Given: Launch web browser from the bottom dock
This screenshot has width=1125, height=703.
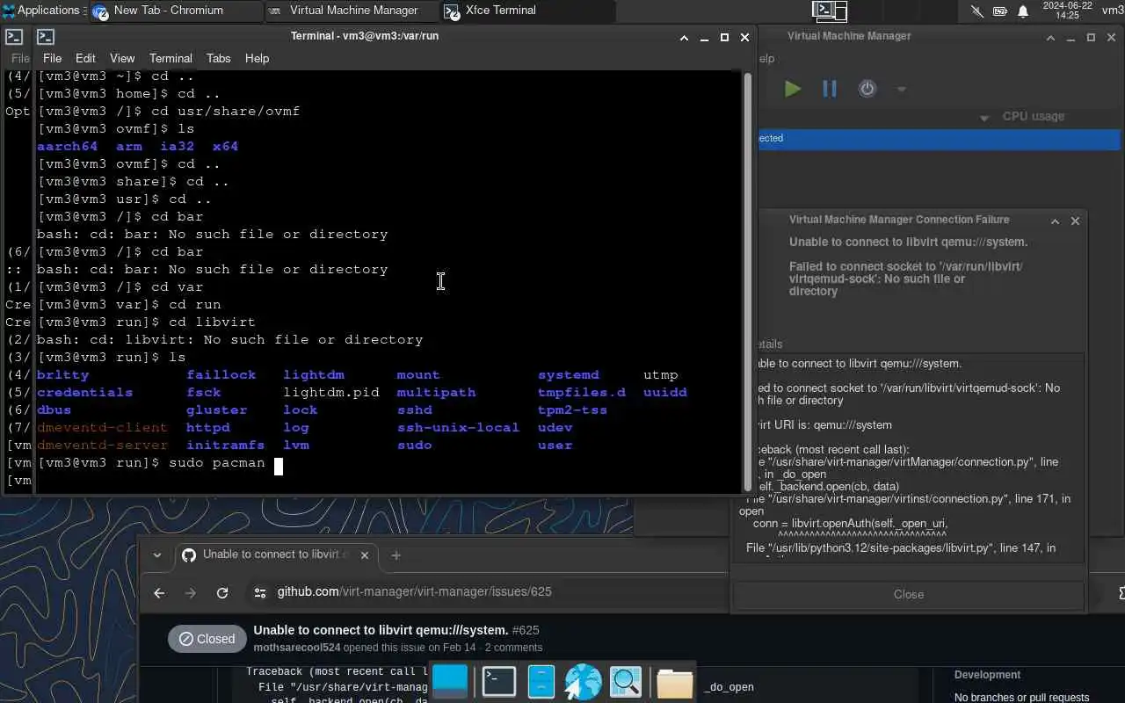Looking at the screenshot, I should 583,682.
